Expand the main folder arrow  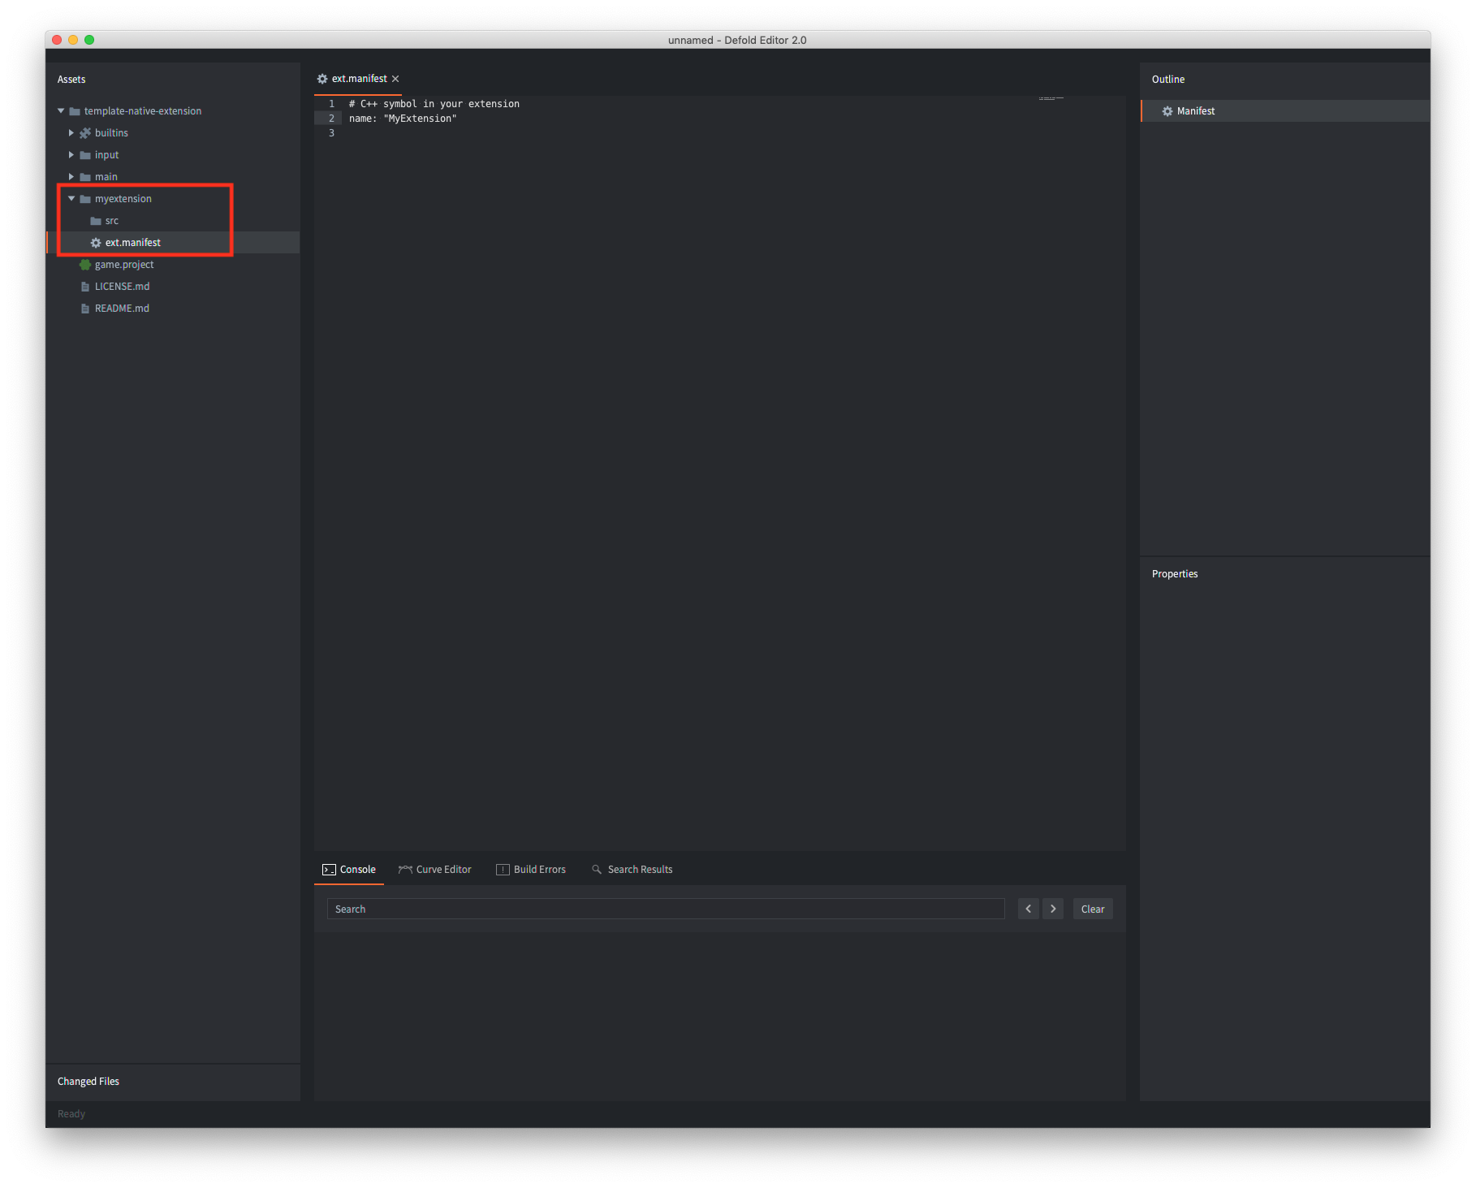tap(71, 177)
